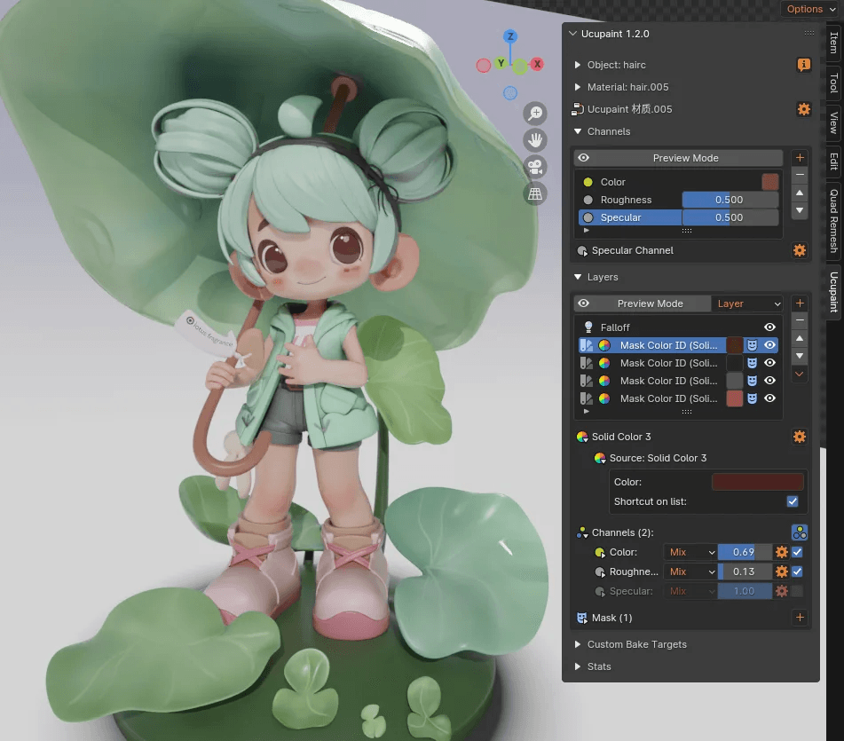Click the pan hand viewport icon
This screenshot has width=844, height=741.
point(535,140)
